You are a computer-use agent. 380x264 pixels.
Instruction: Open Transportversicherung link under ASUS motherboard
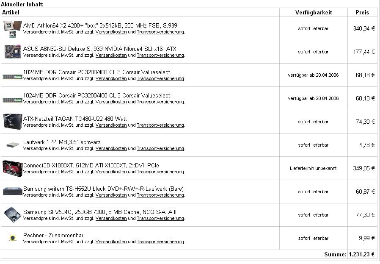click(160, 56)
